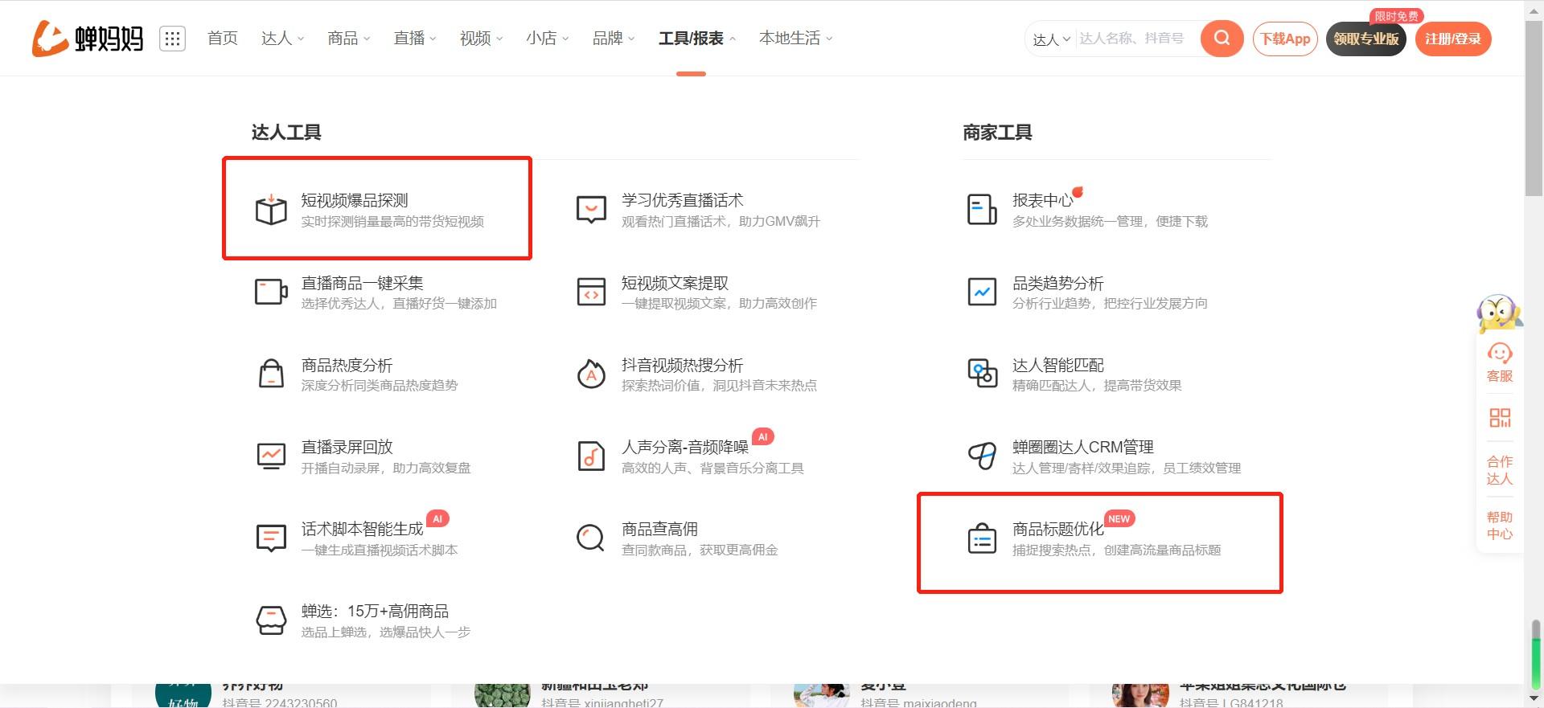Open the 达人 search type selector
The height and width of the screenshot is (708, 1544).
click(1051, 39)
